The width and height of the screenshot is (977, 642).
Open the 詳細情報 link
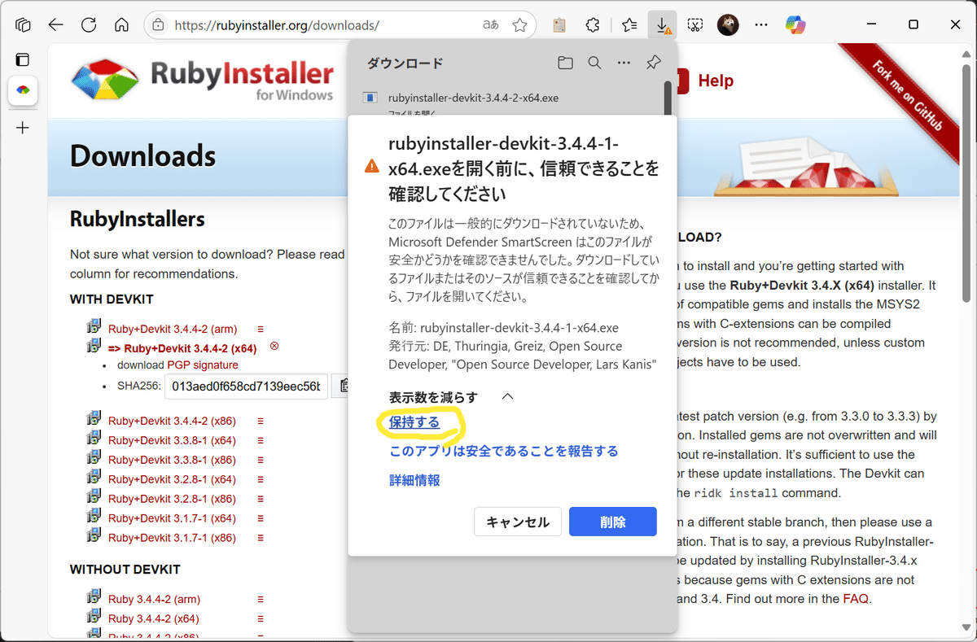[414, 480]
